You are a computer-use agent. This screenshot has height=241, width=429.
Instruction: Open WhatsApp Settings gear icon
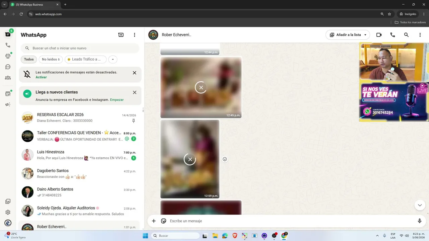[x=8, y=212]
